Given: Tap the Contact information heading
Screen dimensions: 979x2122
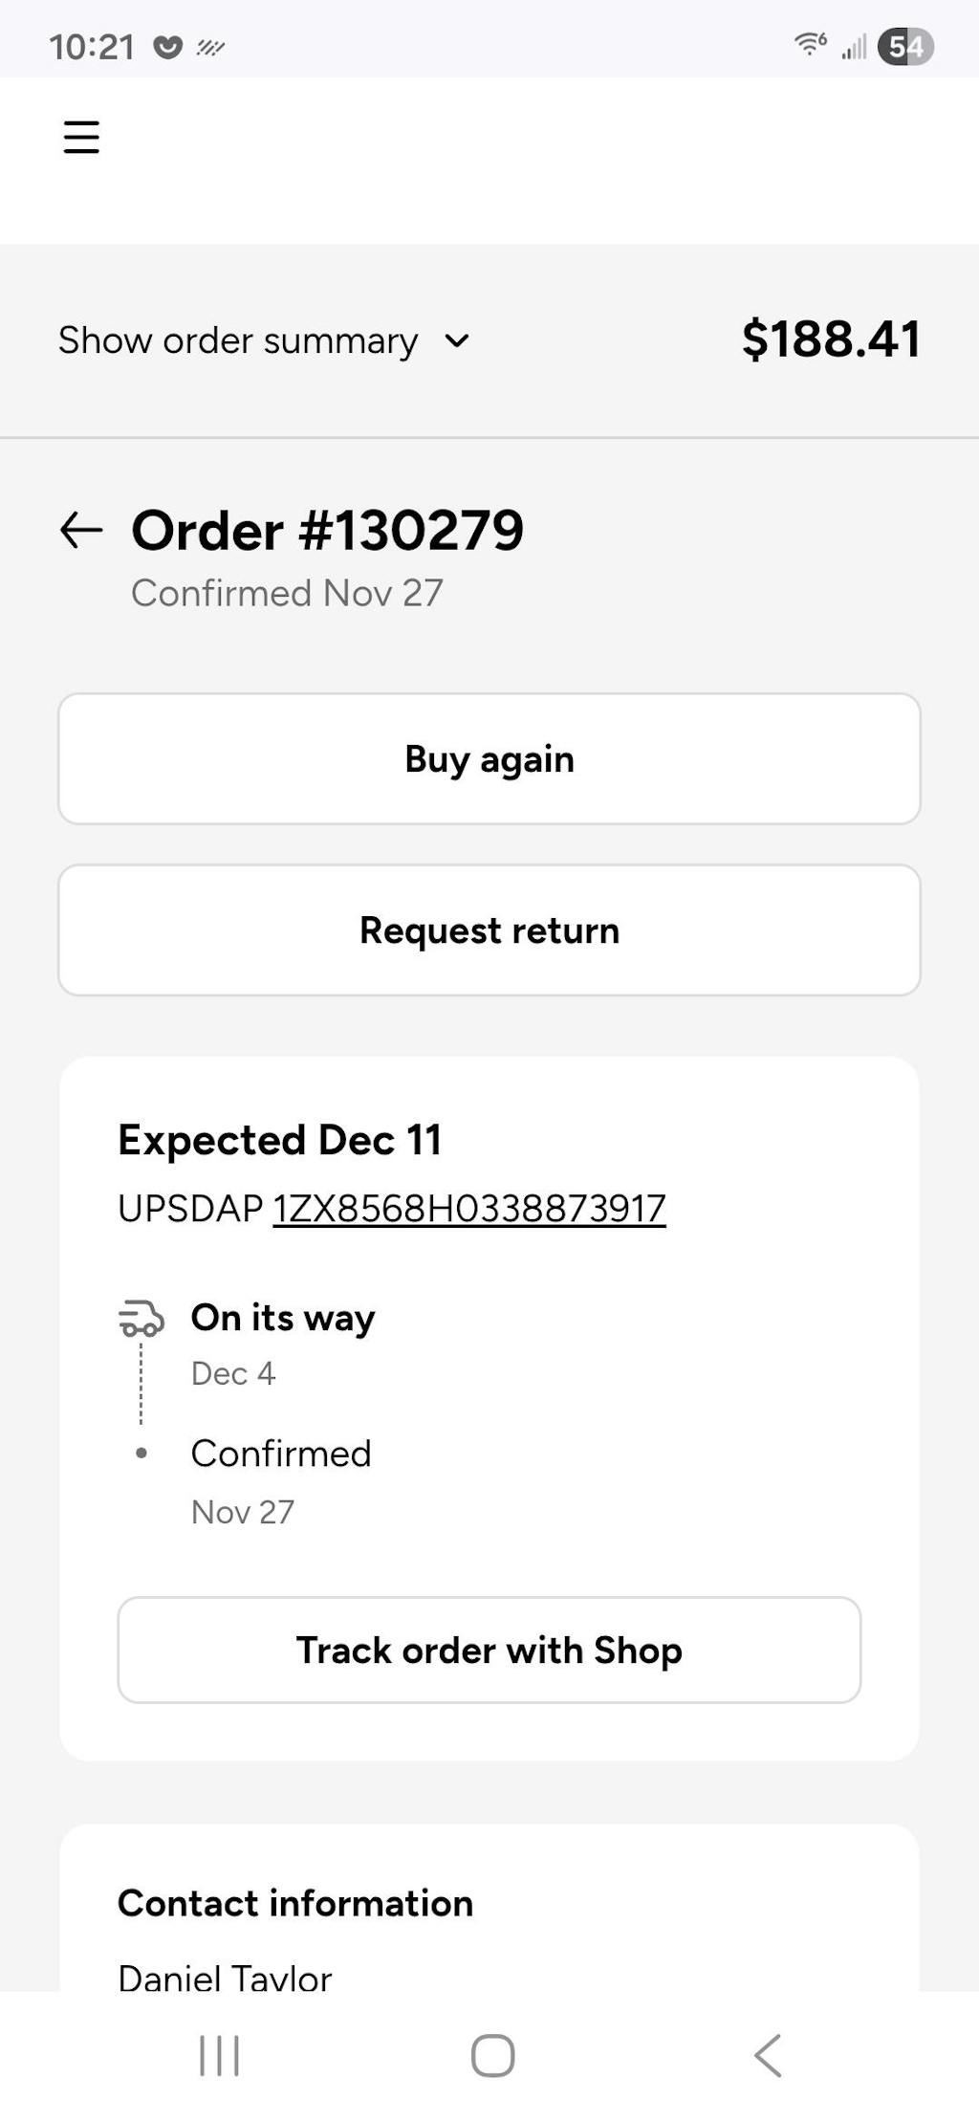Looking at the screenshot, I should [294, 1903].
